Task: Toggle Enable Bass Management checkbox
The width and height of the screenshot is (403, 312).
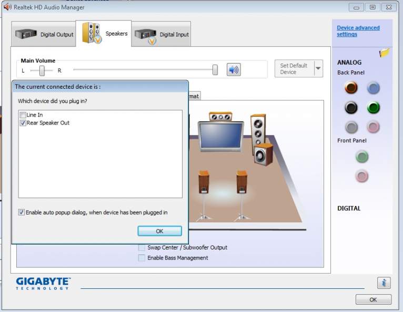Action: pyautogui.click(x=142, y=258)
